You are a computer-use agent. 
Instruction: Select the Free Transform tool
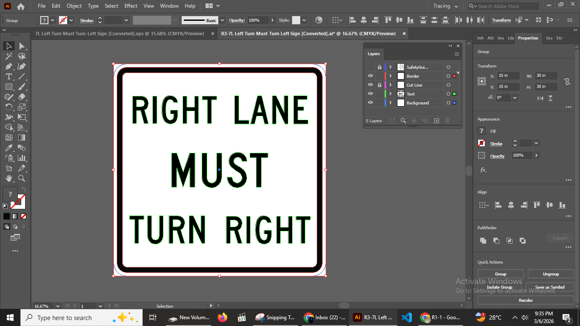[x=22, y=117]
